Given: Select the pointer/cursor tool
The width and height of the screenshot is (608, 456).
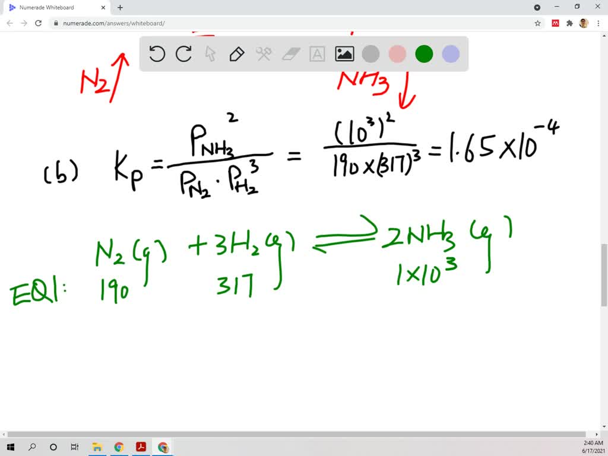Looking at the screenshot, I should pyautogui.click(x=210, y=53).
